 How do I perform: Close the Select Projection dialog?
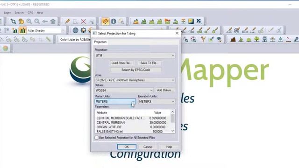[x=177, y=33]
